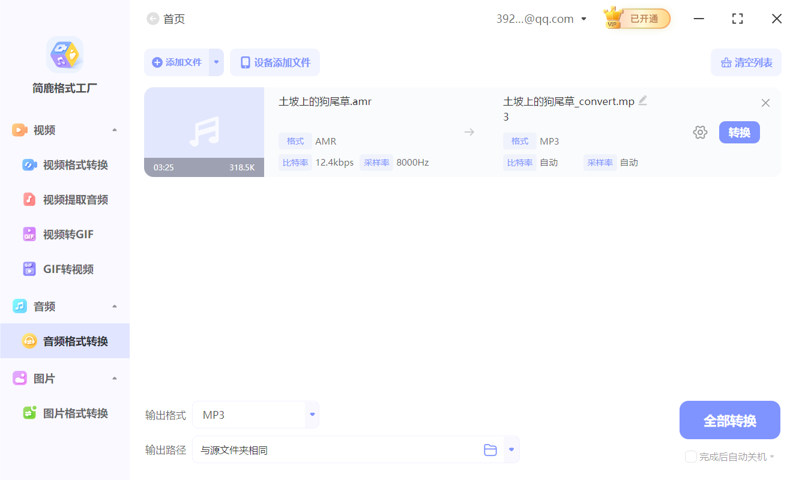
Task: Go back using the 首页 back arrow
Action: pyautogui.click(x=152, y=19)
